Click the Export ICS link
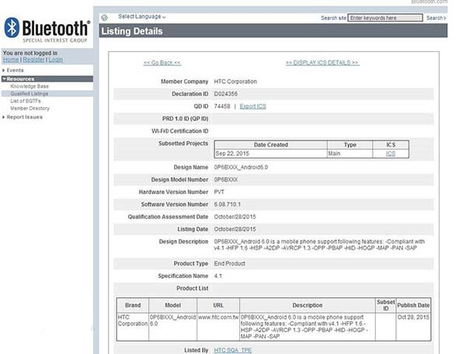This screenshot has height=354, width=466. coord(253,106)
